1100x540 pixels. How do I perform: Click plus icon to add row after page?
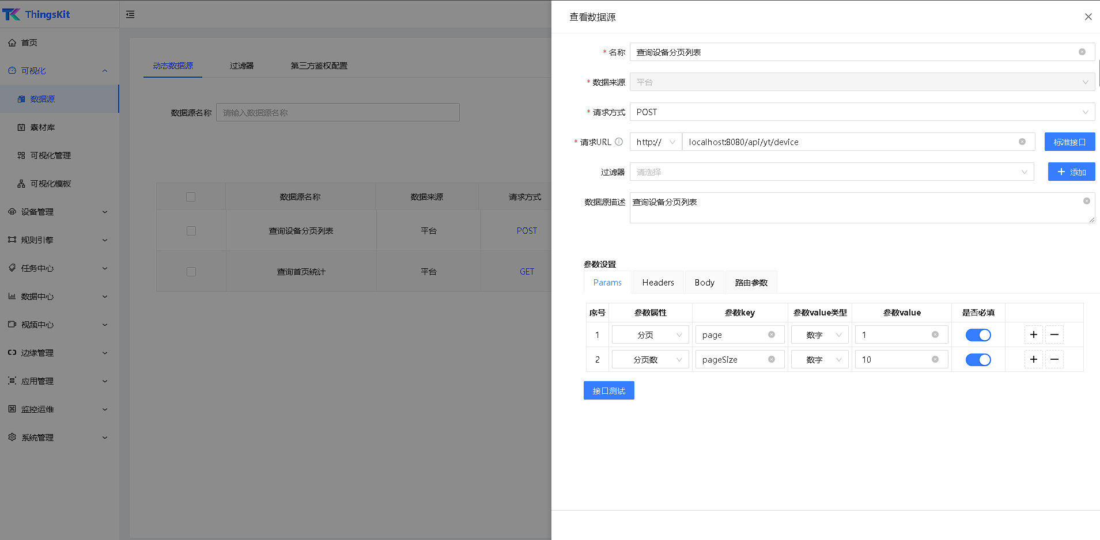[1033, 334]
